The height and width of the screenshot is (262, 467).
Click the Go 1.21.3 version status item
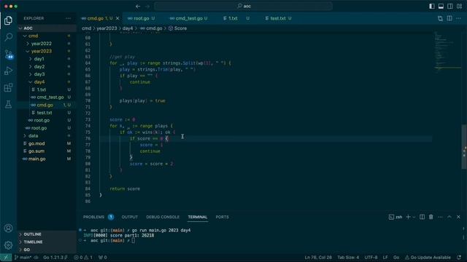click(x=55, y=258)
